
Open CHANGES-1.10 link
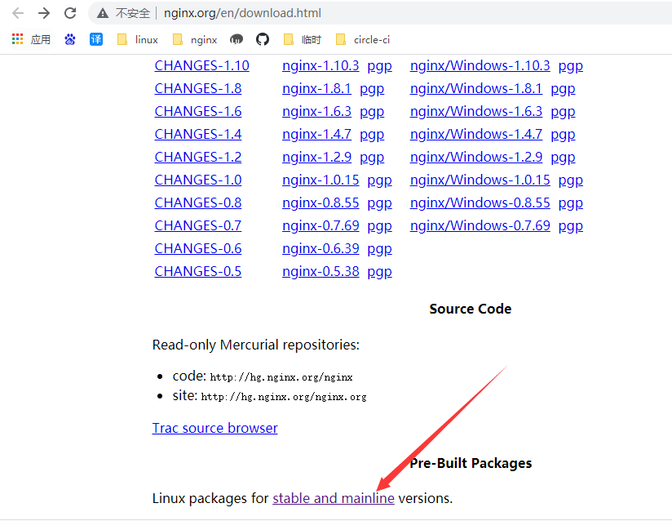[x=202, y=65]
